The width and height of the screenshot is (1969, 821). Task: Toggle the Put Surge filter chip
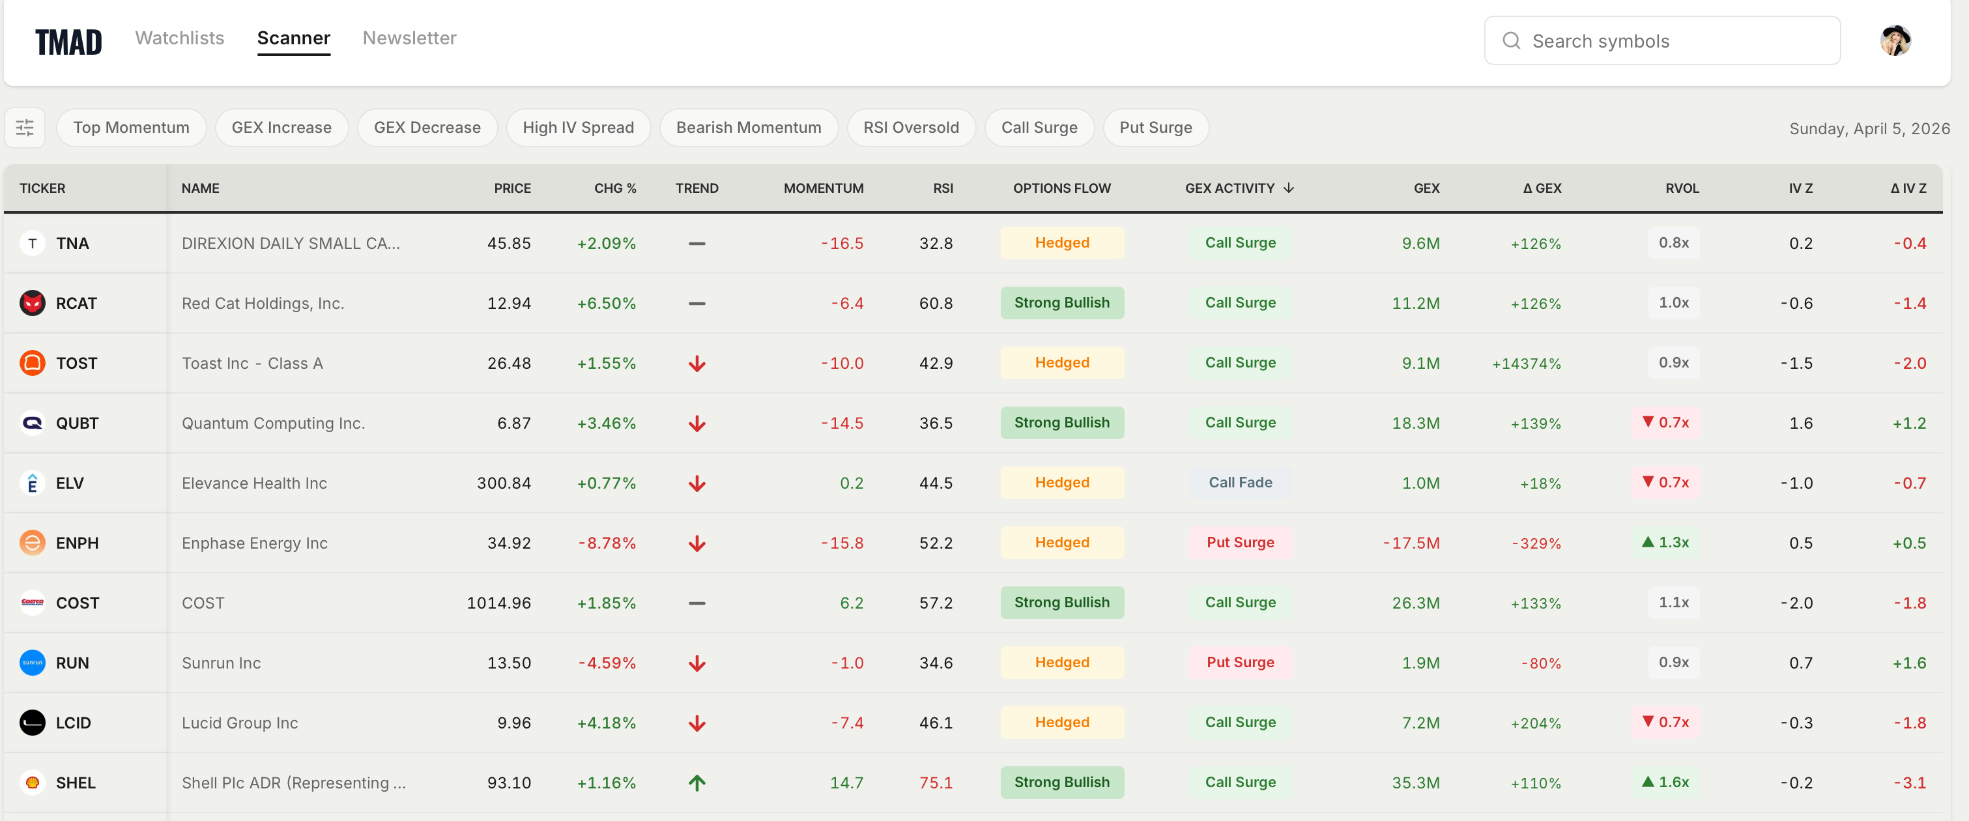click(1155, 128)
